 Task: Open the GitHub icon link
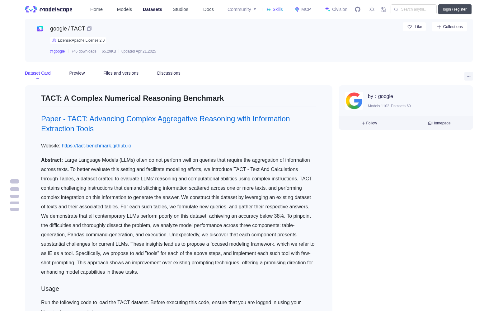[x=358, y=9]
